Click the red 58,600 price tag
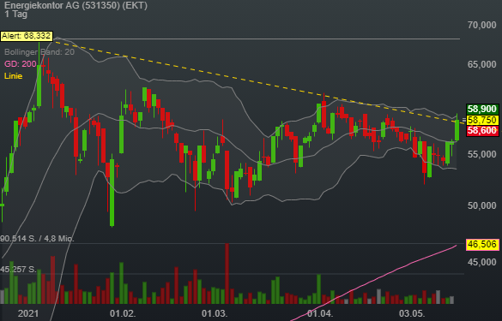502x321 pixels. 482,131
